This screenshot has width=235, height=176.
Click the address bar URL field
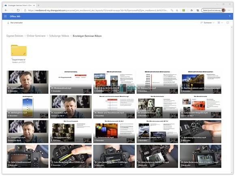coord(98,10)
